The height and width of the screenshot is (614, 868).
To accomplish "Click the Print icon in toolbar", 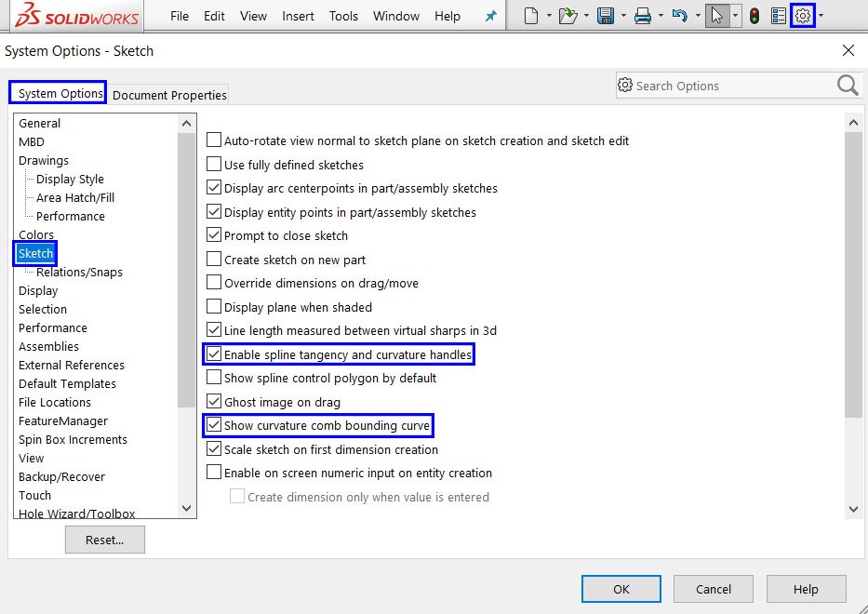I will point(642,16).
